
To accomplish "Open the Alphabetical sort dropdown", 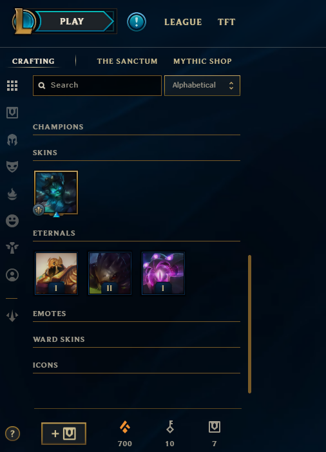I will (202, 86).
